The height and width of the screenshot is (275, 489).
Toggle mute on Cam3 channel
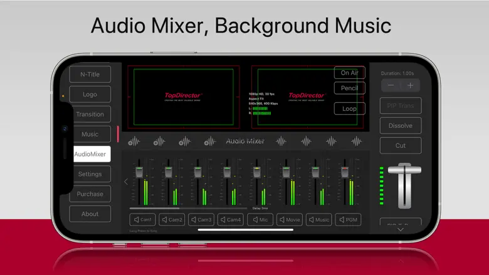(x=201, y=220)
